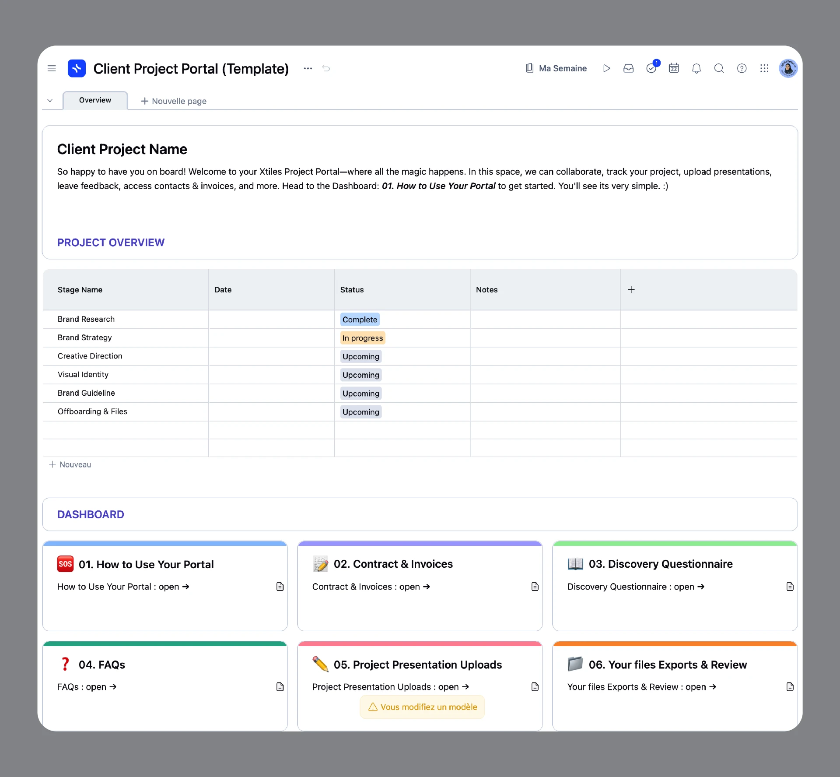Open Discovery Questionnaire link
The width and height of the screenshot is (840, 777).
click(x=636, y=587)
